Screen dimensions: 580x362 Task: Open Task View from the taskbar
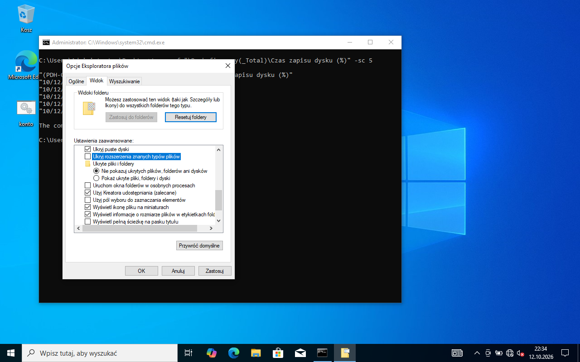click(188, 353)
